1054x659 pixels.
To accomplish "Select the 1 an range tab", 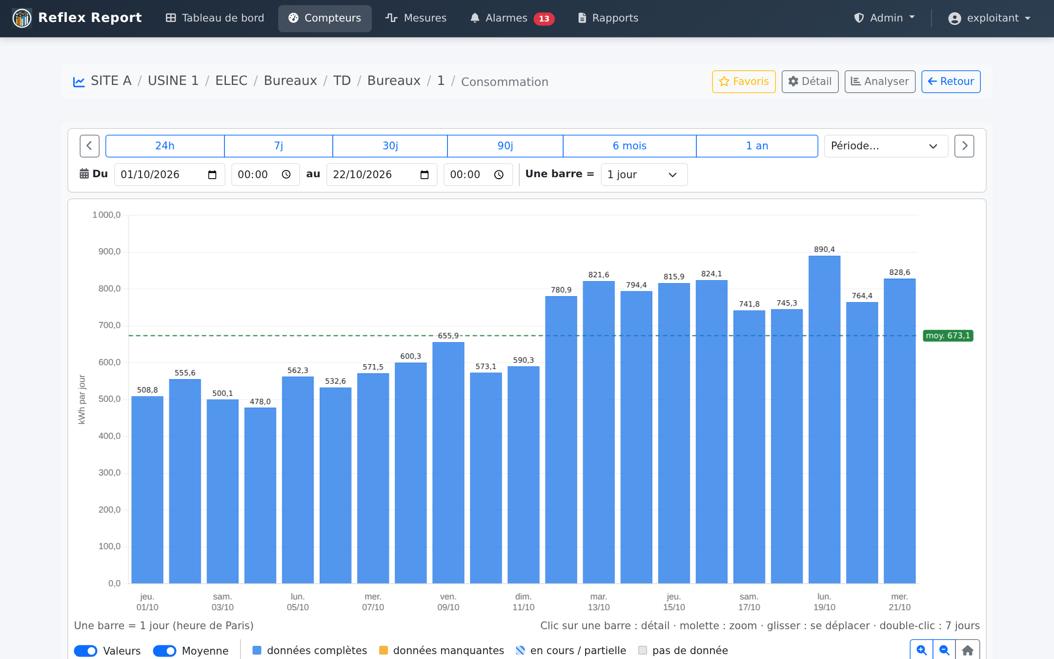I will [757, 146].
